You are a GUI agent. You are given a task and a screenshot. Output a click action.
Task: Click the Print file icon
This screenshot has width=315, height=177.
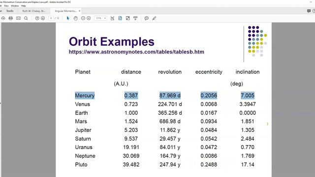click(x=11, y=18)
